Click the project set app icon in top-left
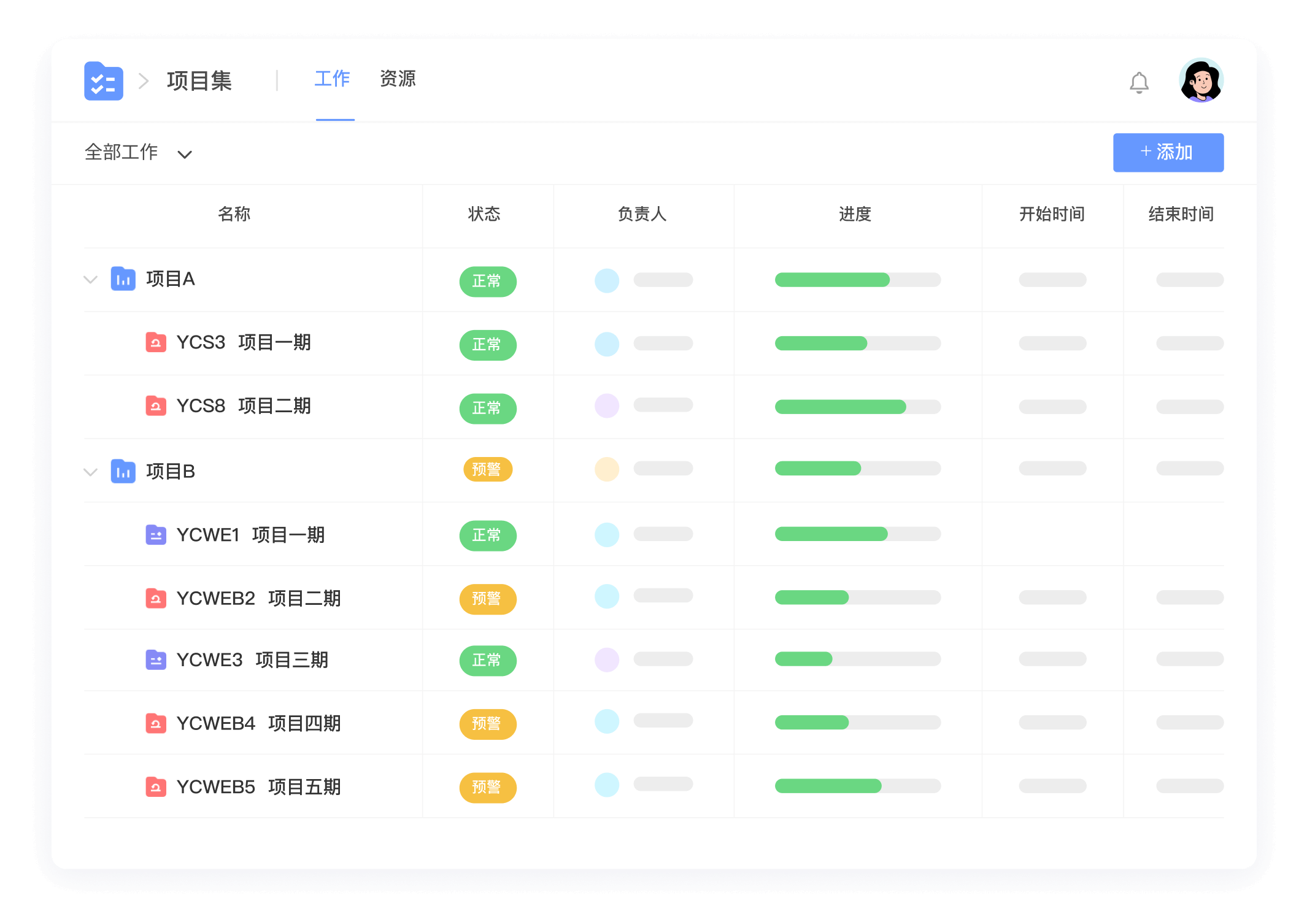Image resolution: width=1315 pixels, height=922 pixels. click(103, 81)
